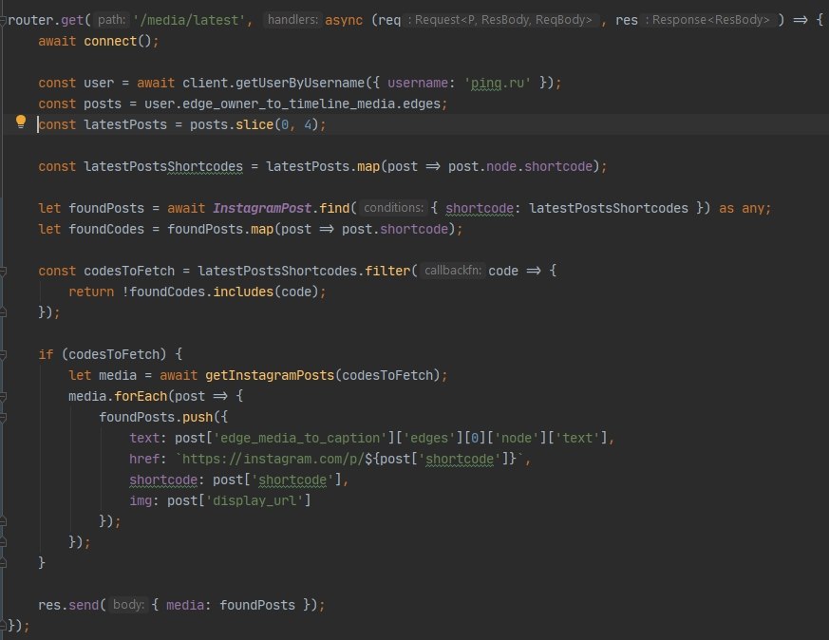Click the 'handlers:' inlay hint
This screenshot has height=640, width=829.
(x=292, y=20)
